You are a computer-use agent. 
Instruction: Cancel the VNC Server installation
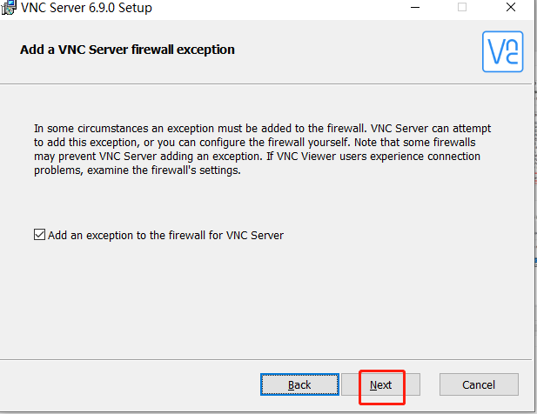tap(479, 384)
